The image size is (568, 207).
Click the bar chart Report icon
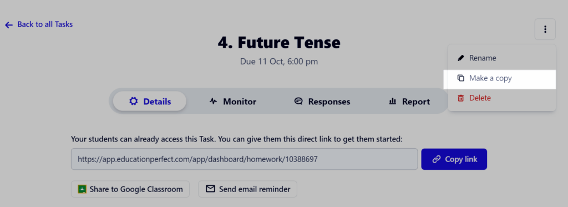(x=392, y=102)
